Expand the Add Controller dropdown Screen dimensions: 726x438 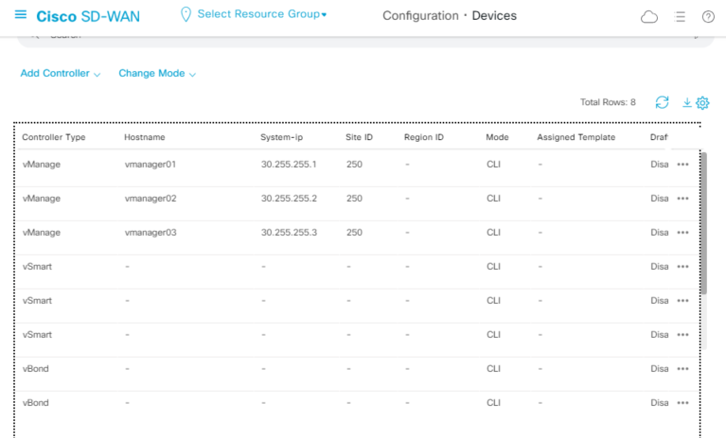[x=61, y=74]
